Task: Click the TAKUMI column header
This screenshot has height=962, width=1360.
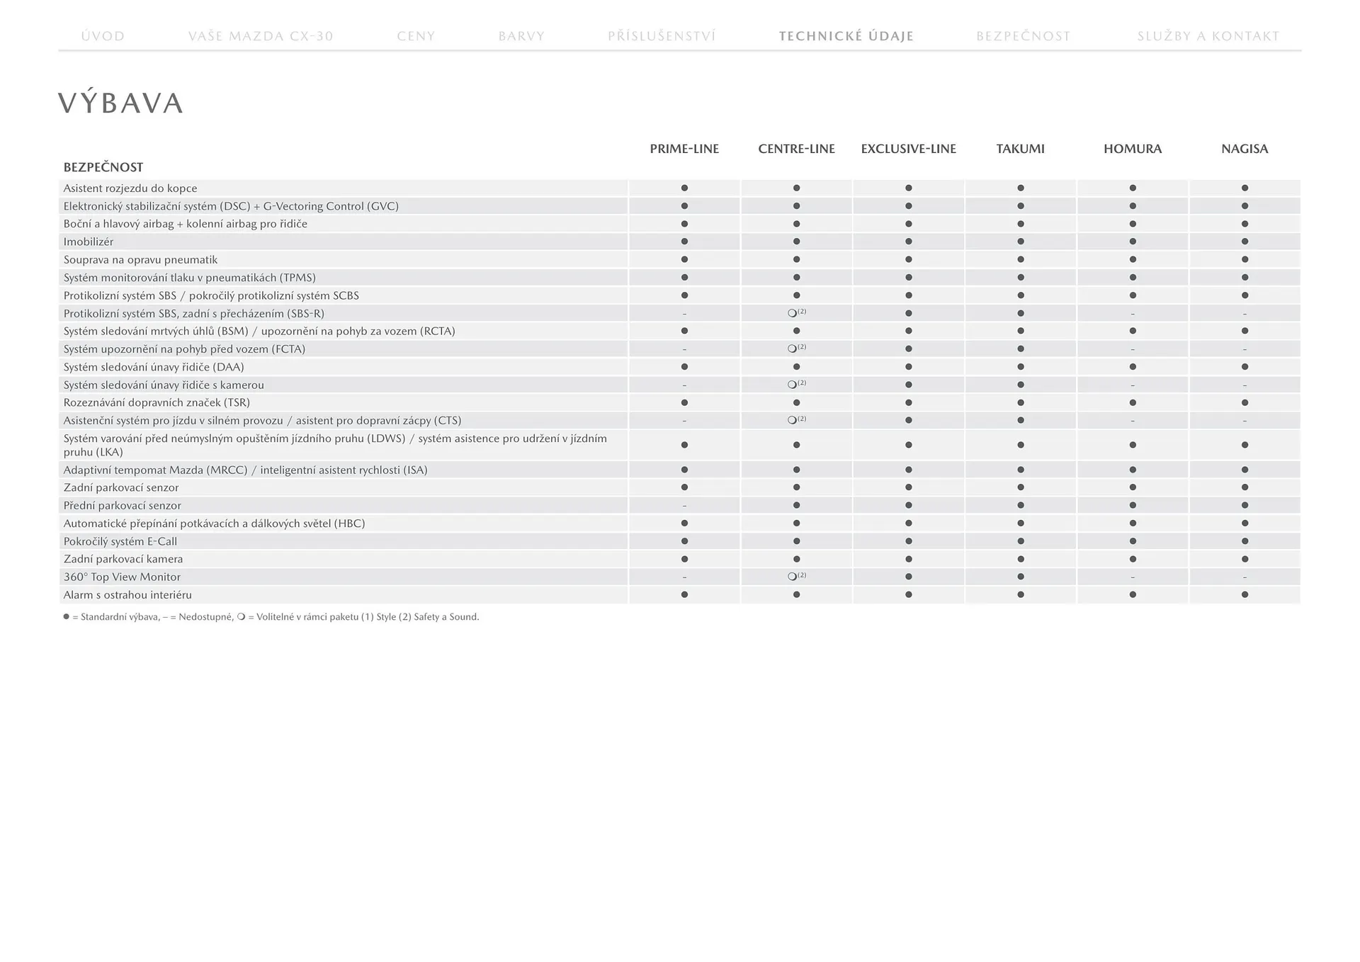Action: 1020,149
